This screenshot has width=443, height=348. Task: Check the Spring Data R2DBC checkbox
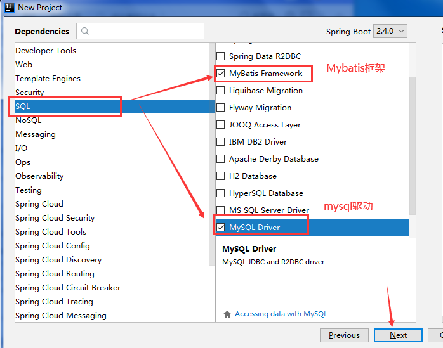tap(220, 56)
